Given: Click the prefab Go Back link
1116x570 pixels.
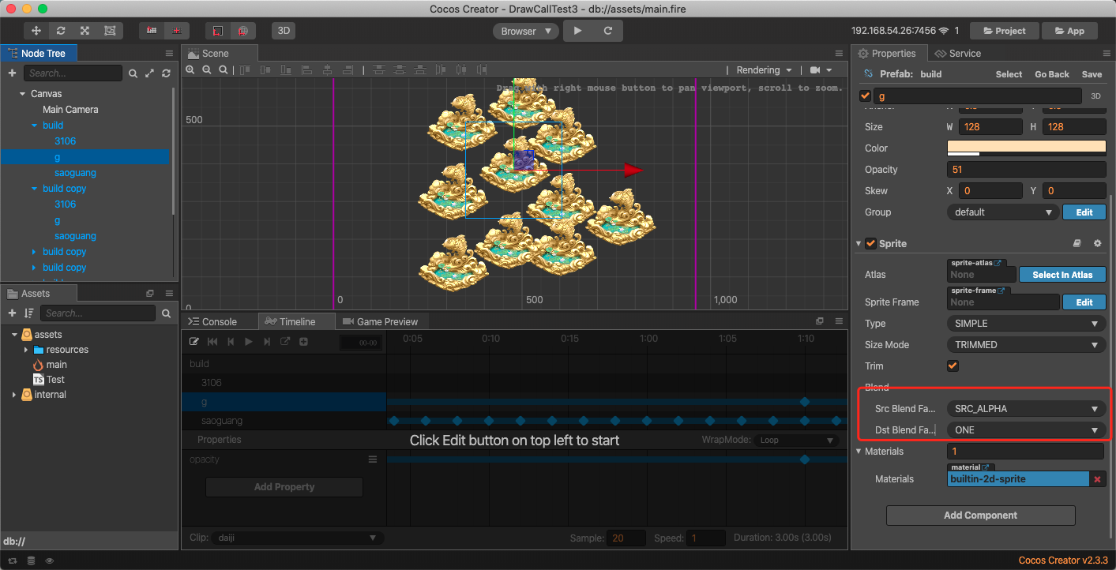Looking at the screenshot, I should pyautogui.click(x=1052, y=74).
